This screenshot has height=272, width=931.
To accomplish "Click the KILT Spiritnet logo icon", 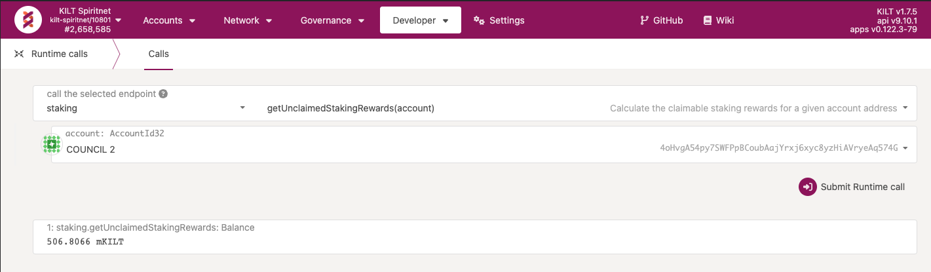I will tap(28, 20).
